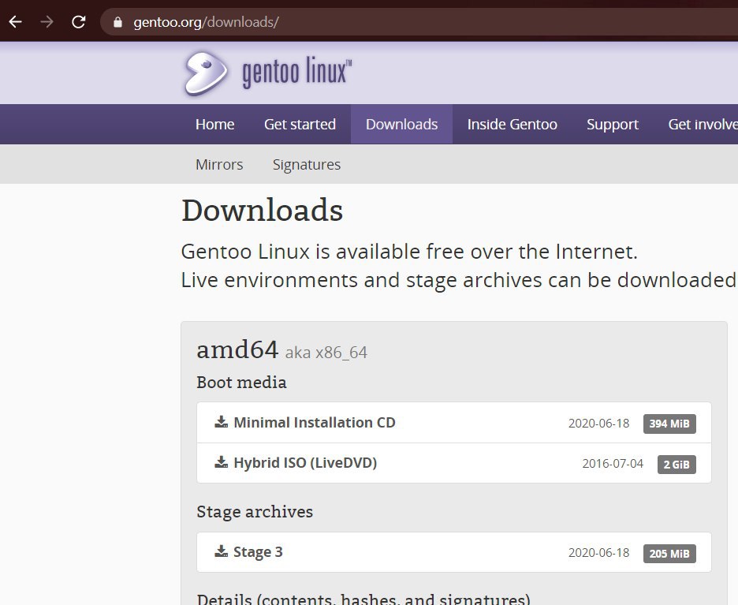The height and width of the screenshot is (605, 738).
Task: Open the Get started navigation item
Action: [x=300, y=125]
